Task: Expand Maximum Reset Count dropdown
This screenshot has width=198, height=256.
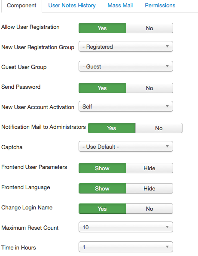Action: pos(126,227)
